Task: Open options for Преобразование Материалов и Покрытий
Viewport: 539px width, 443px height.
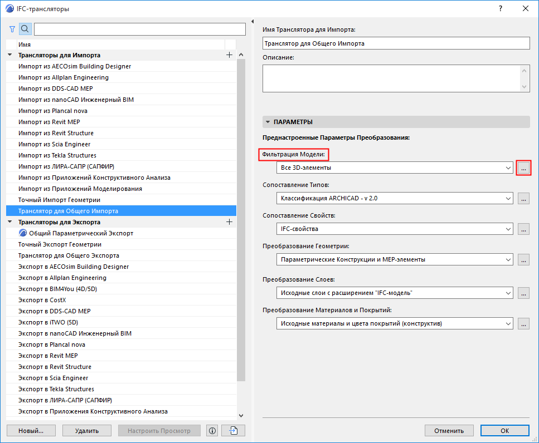Action: [x=523, y=323]
